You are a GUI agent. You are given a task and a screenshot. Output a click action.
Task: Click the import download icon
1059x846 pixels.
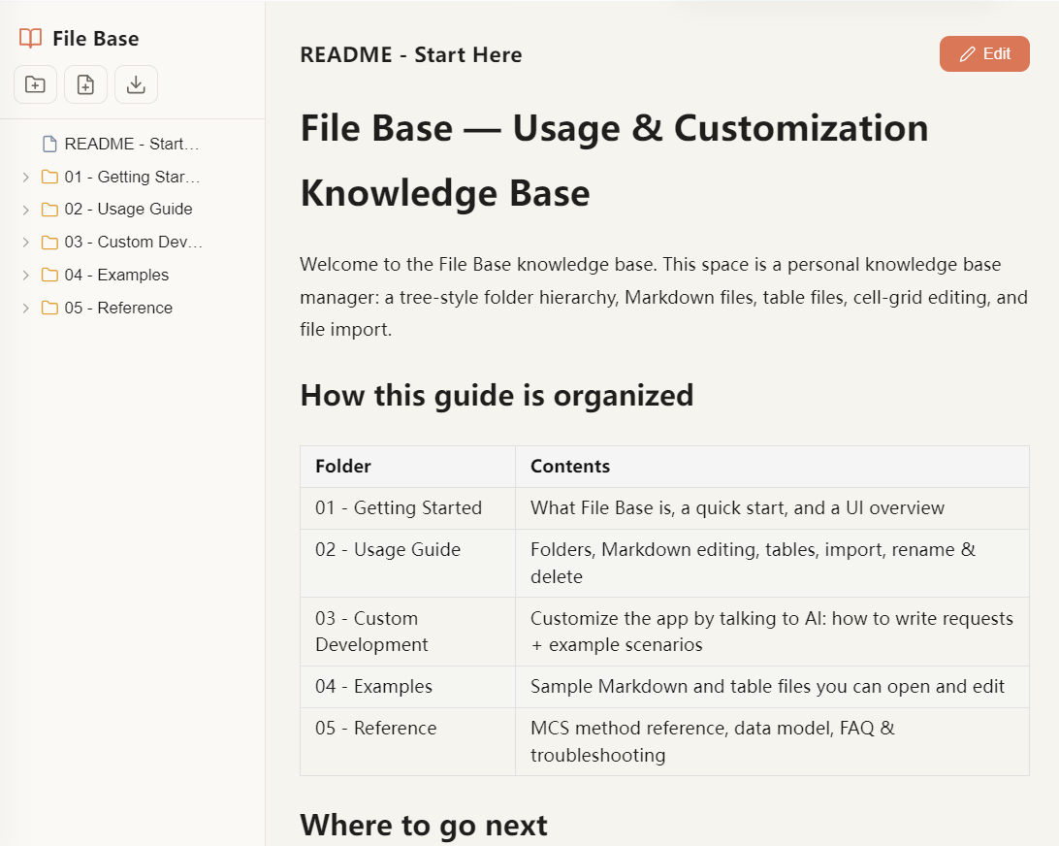click(x=136, y=84)
